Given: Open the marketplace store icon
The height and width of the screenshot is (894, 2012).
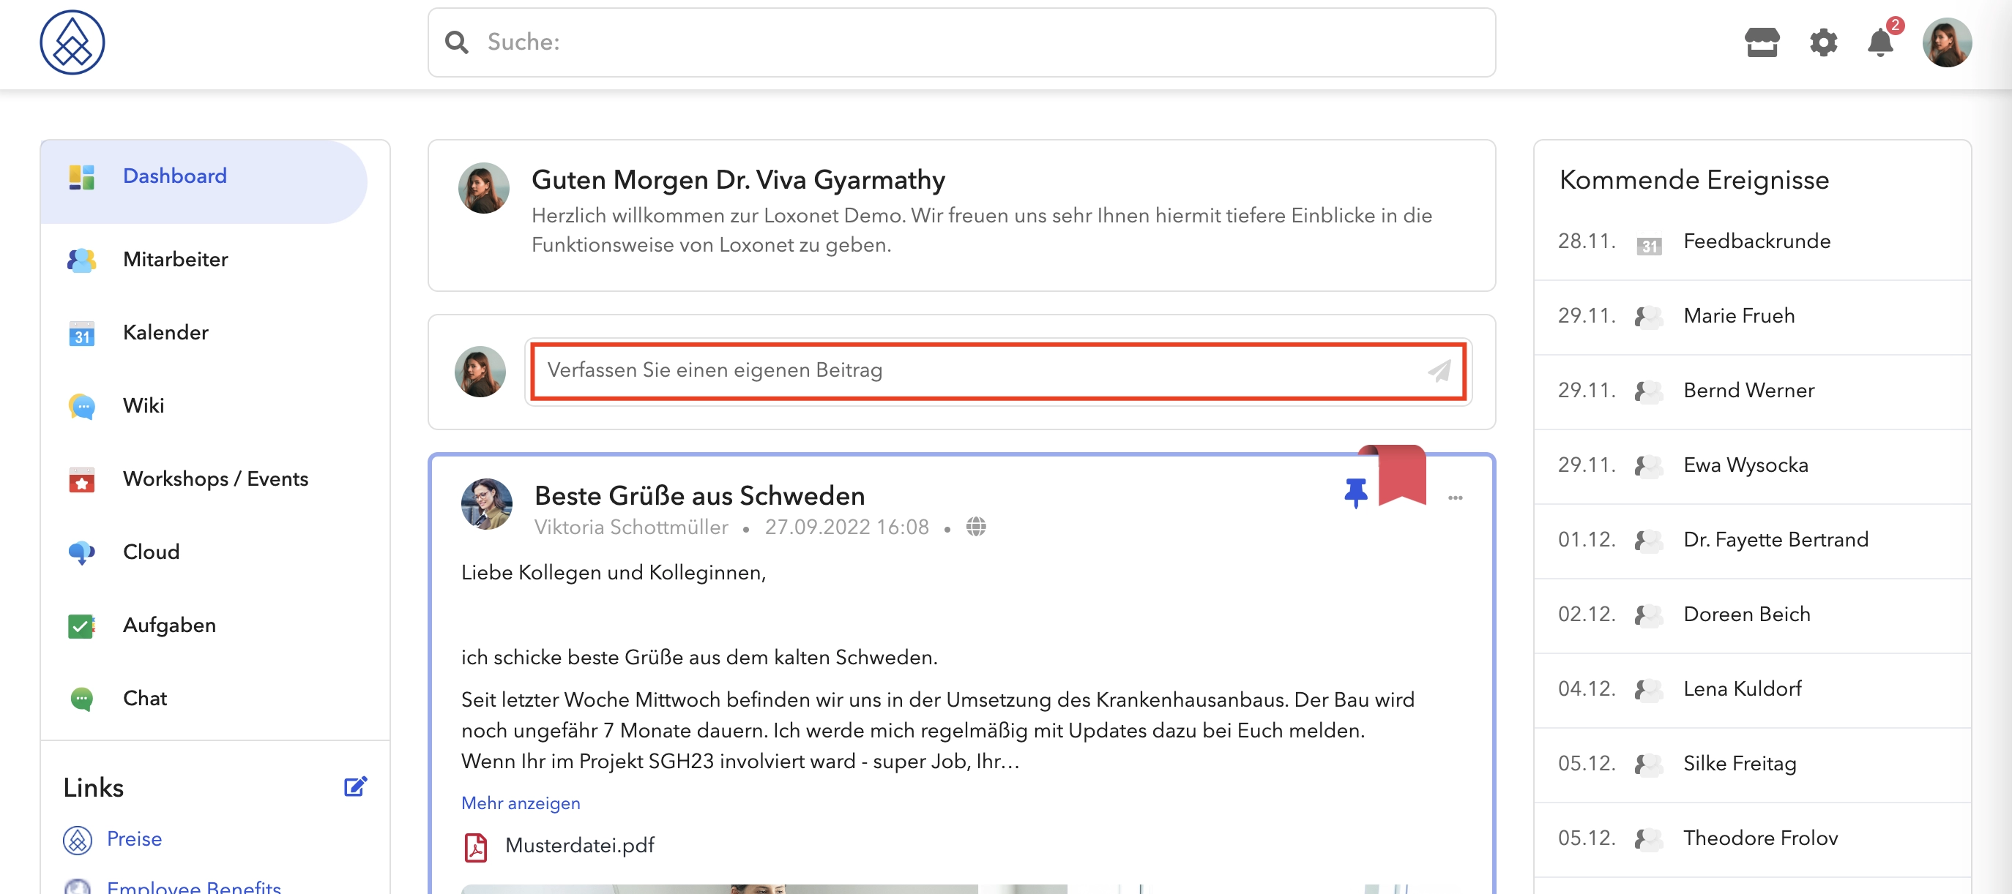Looking at the screenshot, I should [x=1762, y=42].
